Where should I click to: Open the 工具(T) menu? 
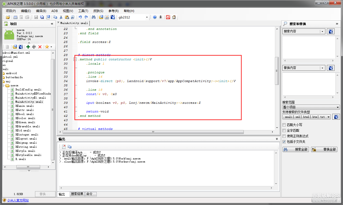(x=83, y=11)
